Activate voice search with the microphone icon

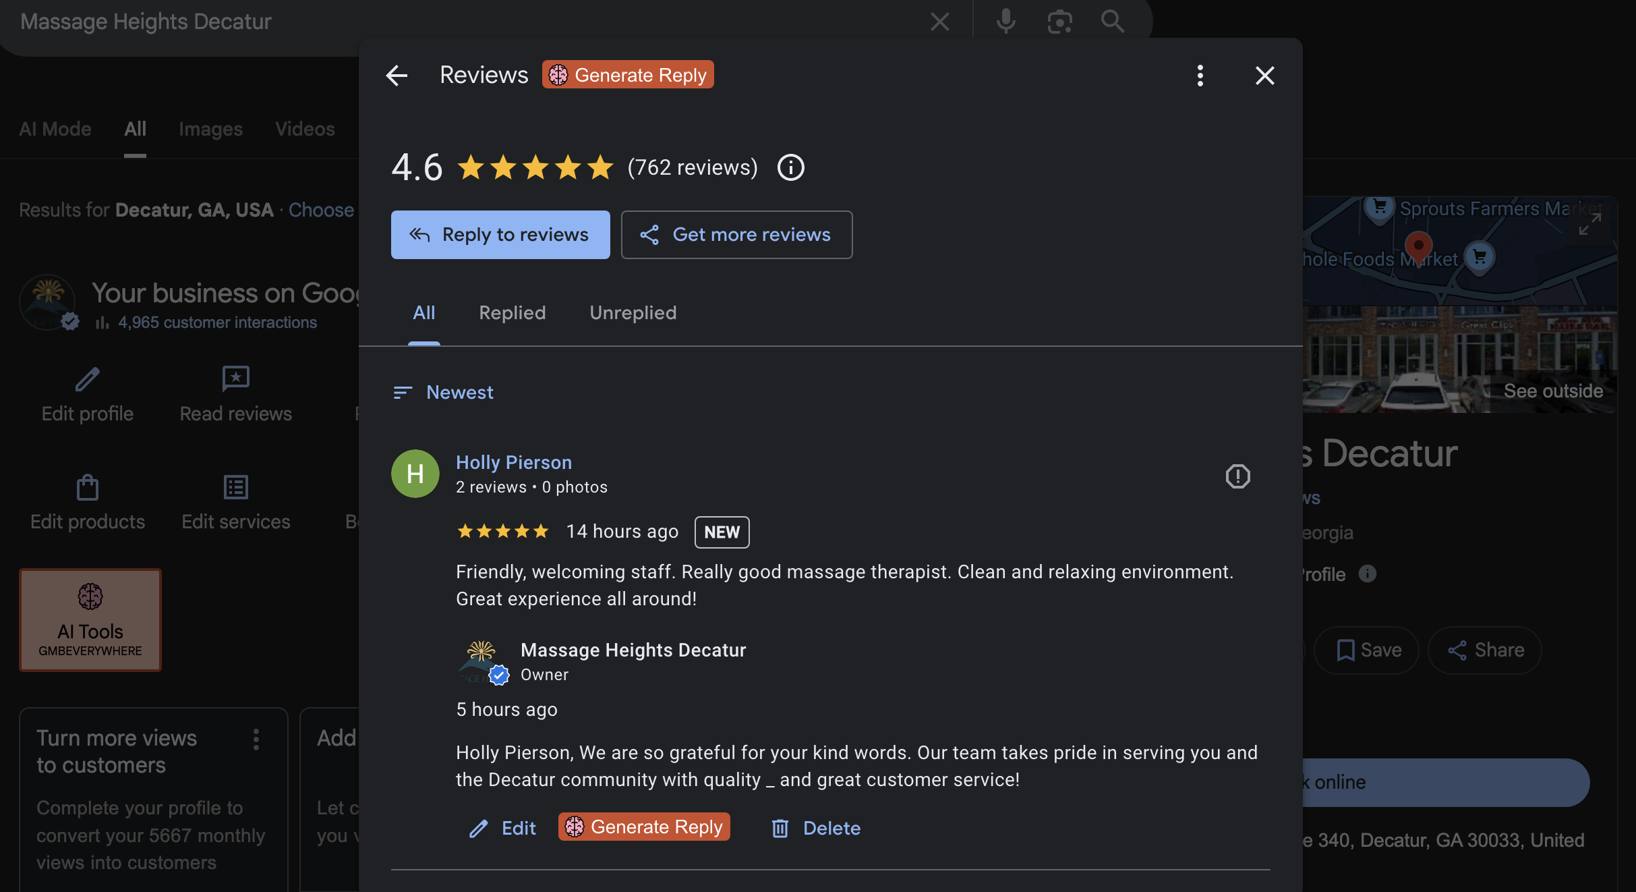(x=1004, y=21)
